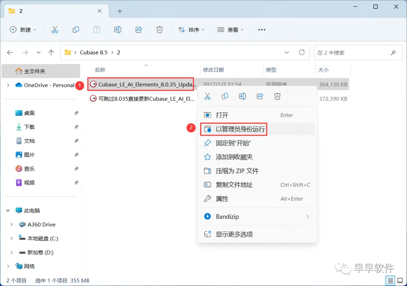Choose 压缩为 ZIP 文件 in the context menu
This screenshot has width=407, height=286.
257,171
